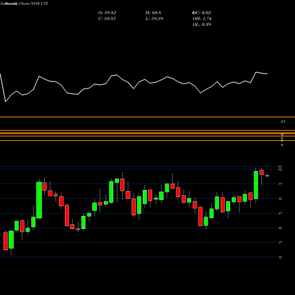Click the 47 price axis label
The image size is (295, 295).
click(280, 213)
